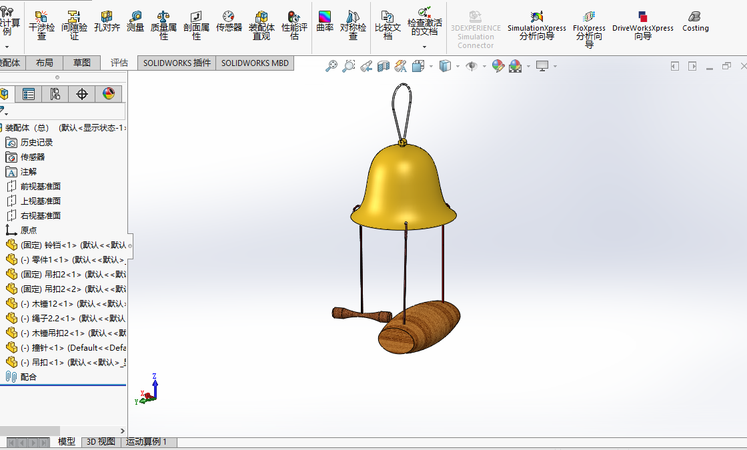The image size is (747, 450).
Task: Open 比较文档 compare documents
Action: [388, 26]
